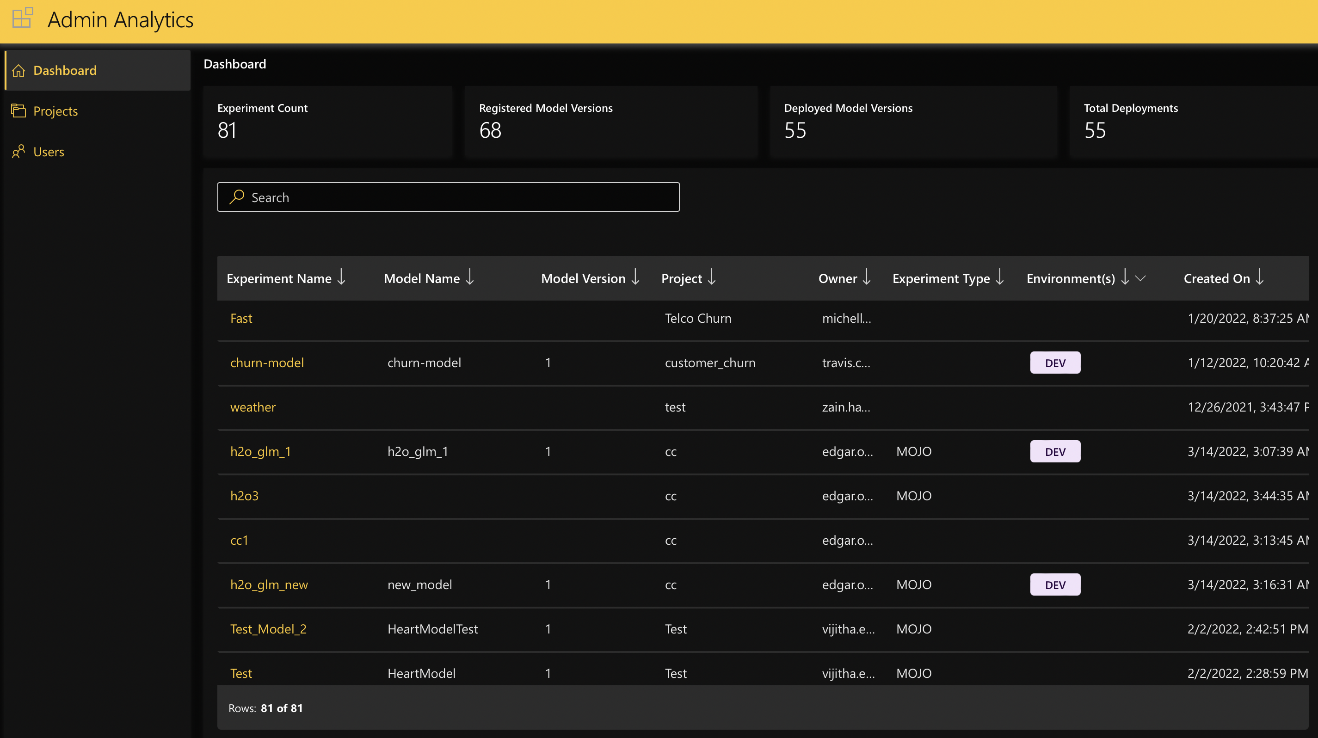The image size is (1318, 738).
Task: Open the Environment(s) filter chevron
Action: (1140, 279)
